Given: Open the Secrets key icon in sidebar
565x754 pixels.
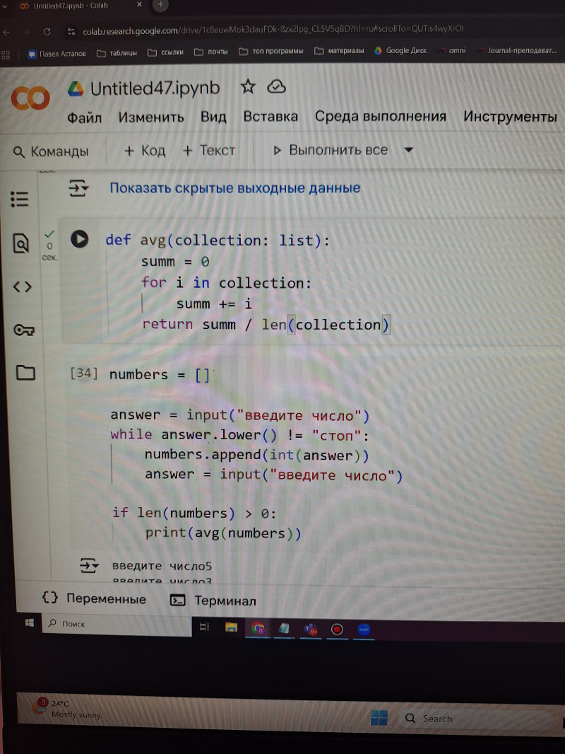Looking at the screenshot, I should point(23,330).
